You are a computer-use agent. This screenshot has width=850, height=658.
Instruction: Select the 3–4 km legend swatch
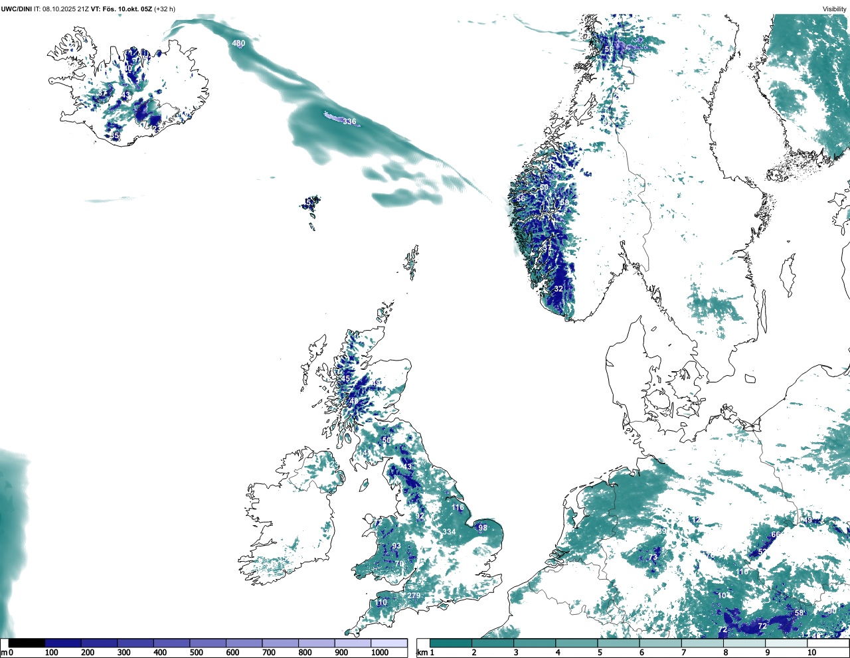click(x=535, y=643)
